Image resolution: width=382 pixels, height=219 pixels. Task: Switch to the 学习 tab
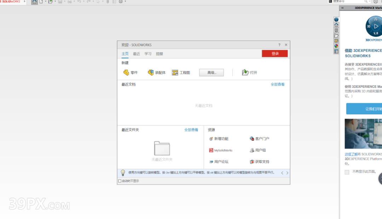148,54
